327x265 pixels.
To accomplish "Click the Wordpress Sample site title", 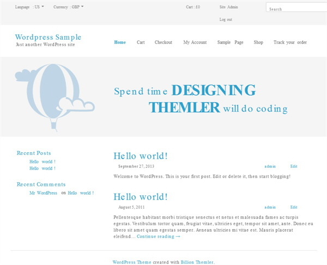I will (x=48, y=37).
